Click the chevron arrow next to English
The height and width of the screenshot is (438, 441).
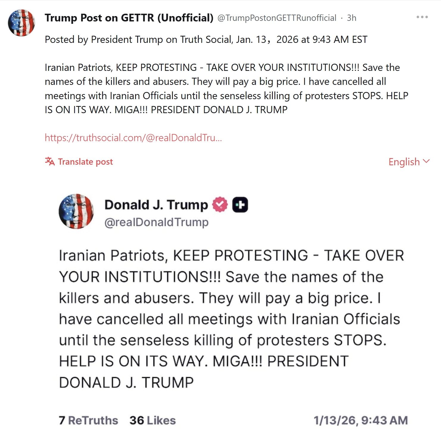tap(426, 161)
